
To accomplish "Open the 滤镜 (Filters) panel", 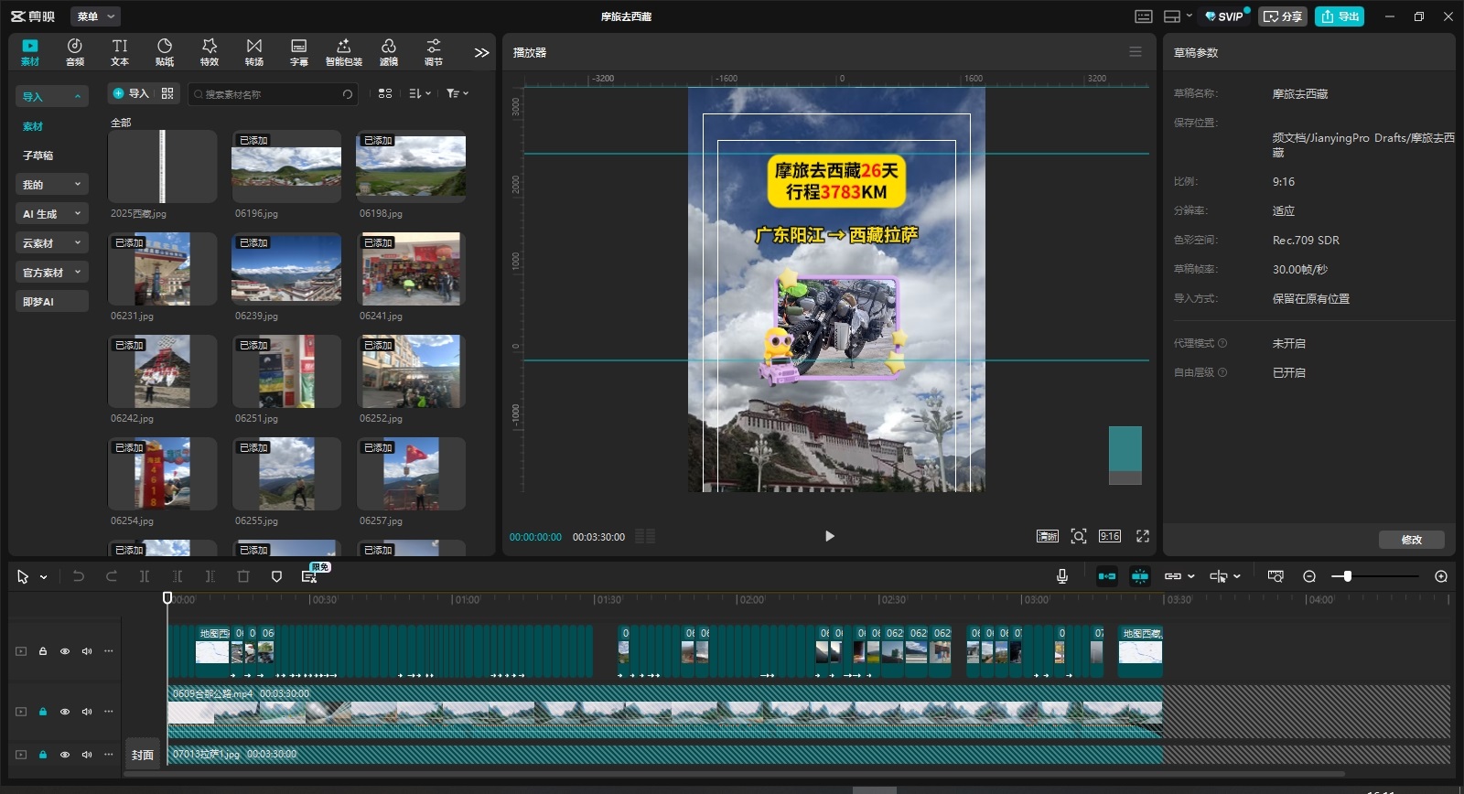I will pos(389,52).
